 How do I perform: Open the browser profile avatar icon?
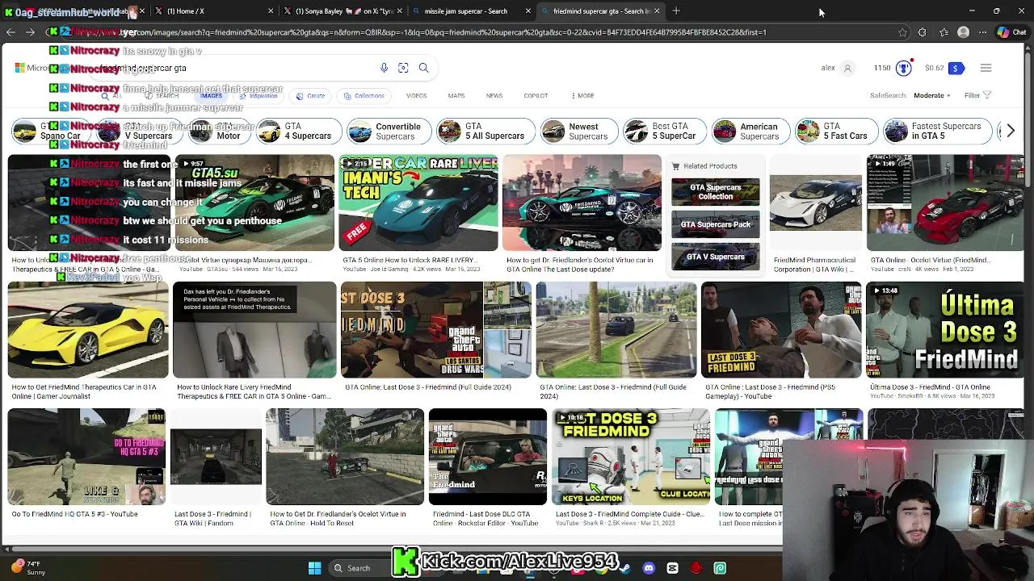click(963, 32)
